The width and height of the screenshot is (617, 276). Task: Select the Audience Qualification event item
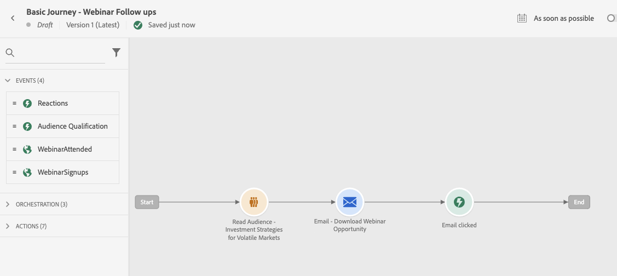[62, 127]
